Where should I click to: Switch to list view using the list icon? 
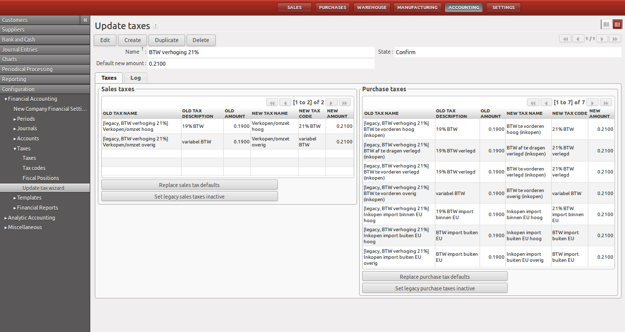coord(606,24)
